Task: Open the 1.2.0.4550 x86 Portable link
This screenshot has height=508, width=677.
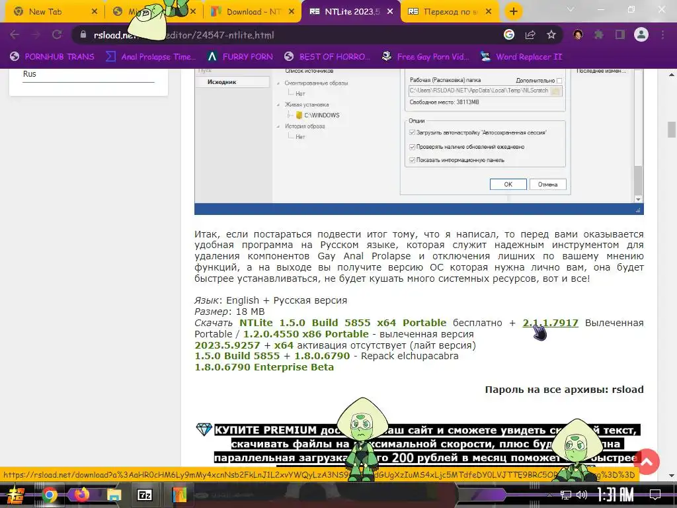Action: coord(305,334)
